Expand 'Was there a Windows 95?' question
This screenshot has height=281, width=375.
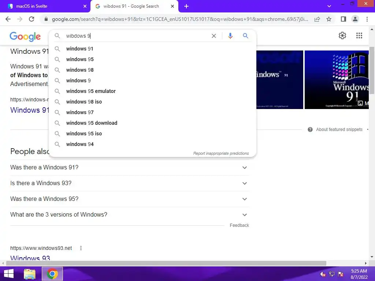pyautogui.click(x=130, y=199)
